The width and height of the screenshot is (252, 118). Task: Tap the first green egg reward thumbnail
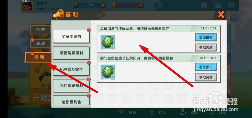click(x=108, y=42)
